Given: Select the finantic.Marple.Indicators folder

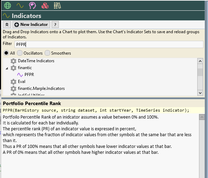Looking at the screenshot, I should [41, 88].
